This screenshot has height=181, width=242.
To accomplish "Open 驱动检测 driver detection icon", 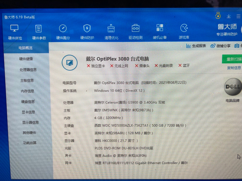I will pyautogui.click(x=136, y=28).
